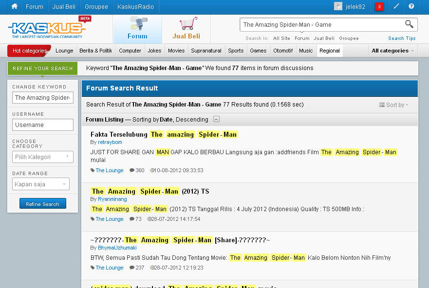The height and width of the screenshot is (288, 429).
Task: Click the Refine Your Search header
Action: pyautogui.click(x=42, y=68)
